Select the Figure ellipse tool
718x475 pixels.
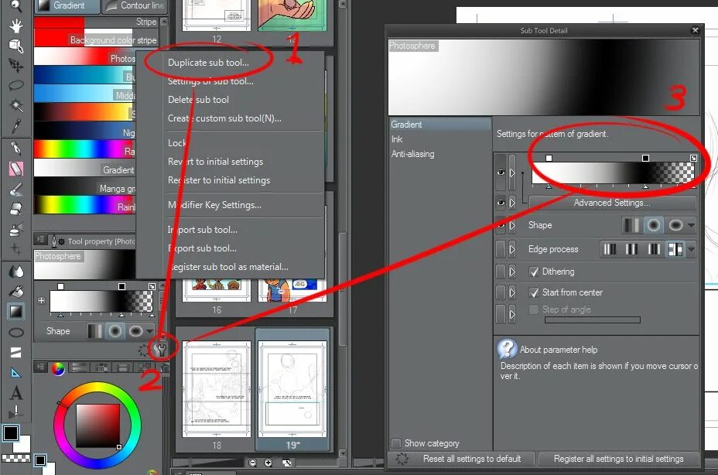16,333
